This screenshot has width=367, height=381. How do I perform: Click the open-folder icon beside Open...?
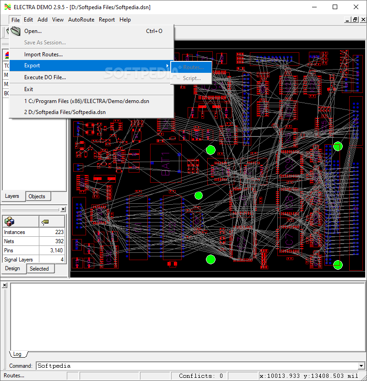(16, 31)
